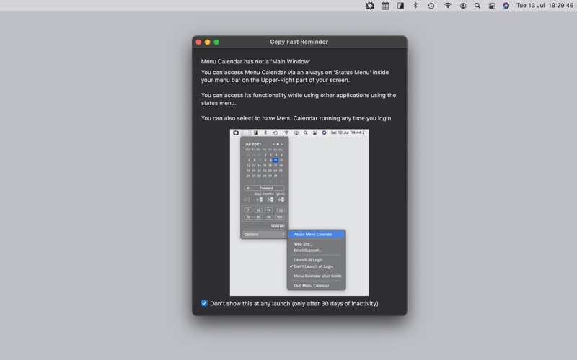Uncheck Don't show this at any launch
Image resolution: width=577 pixels, height=360 pixels.
204,303
